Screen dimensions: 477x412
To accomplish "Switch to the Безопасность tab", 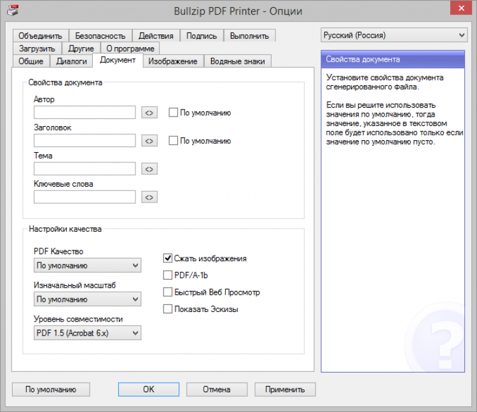I will [100, 36].
